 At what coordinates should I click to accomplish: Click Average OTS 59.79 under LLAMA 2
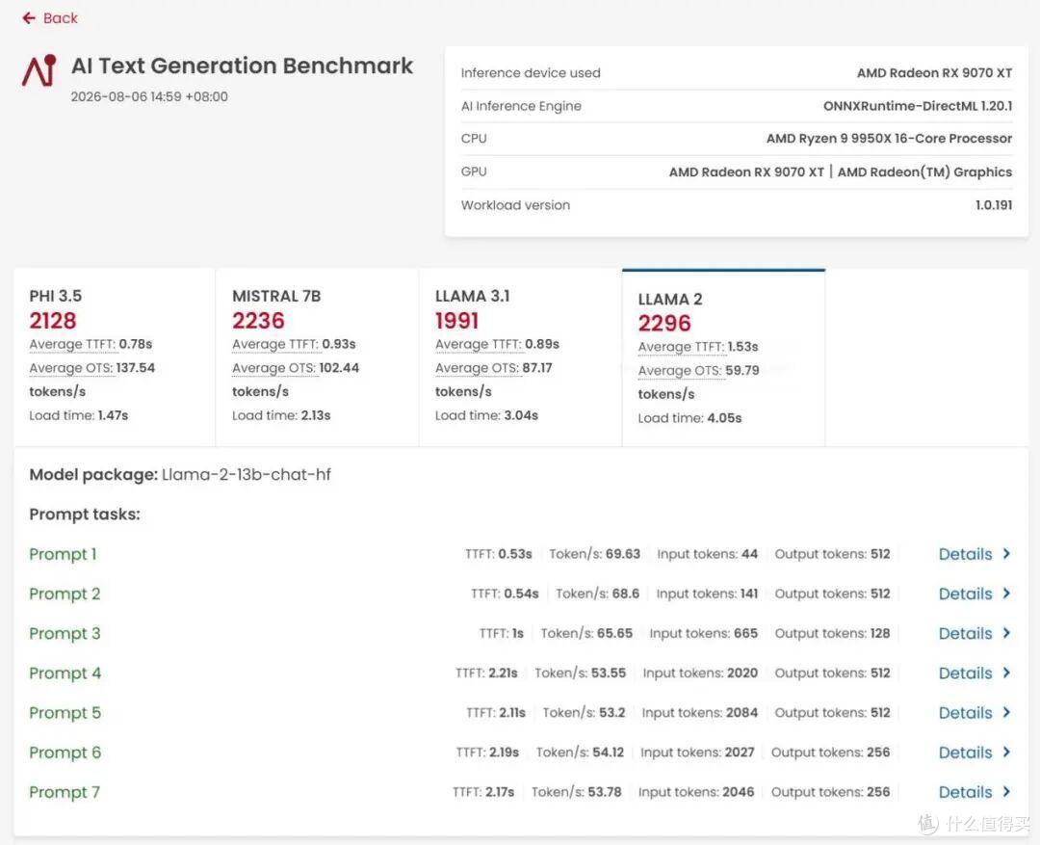[x=698, y=371]
